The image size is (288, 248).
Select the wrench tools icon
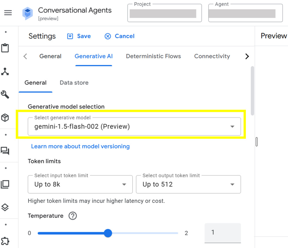[x=5, y=94]
